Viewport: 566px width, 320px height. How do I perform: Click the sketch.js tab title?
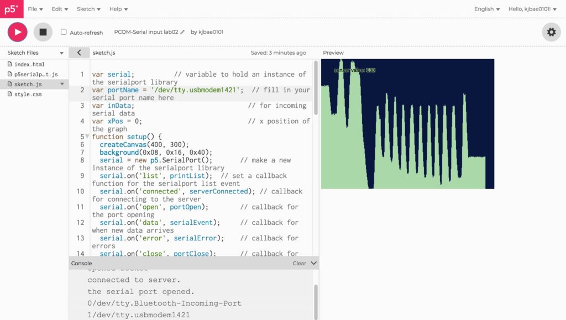pyautogui.click(x=104, y=53)
